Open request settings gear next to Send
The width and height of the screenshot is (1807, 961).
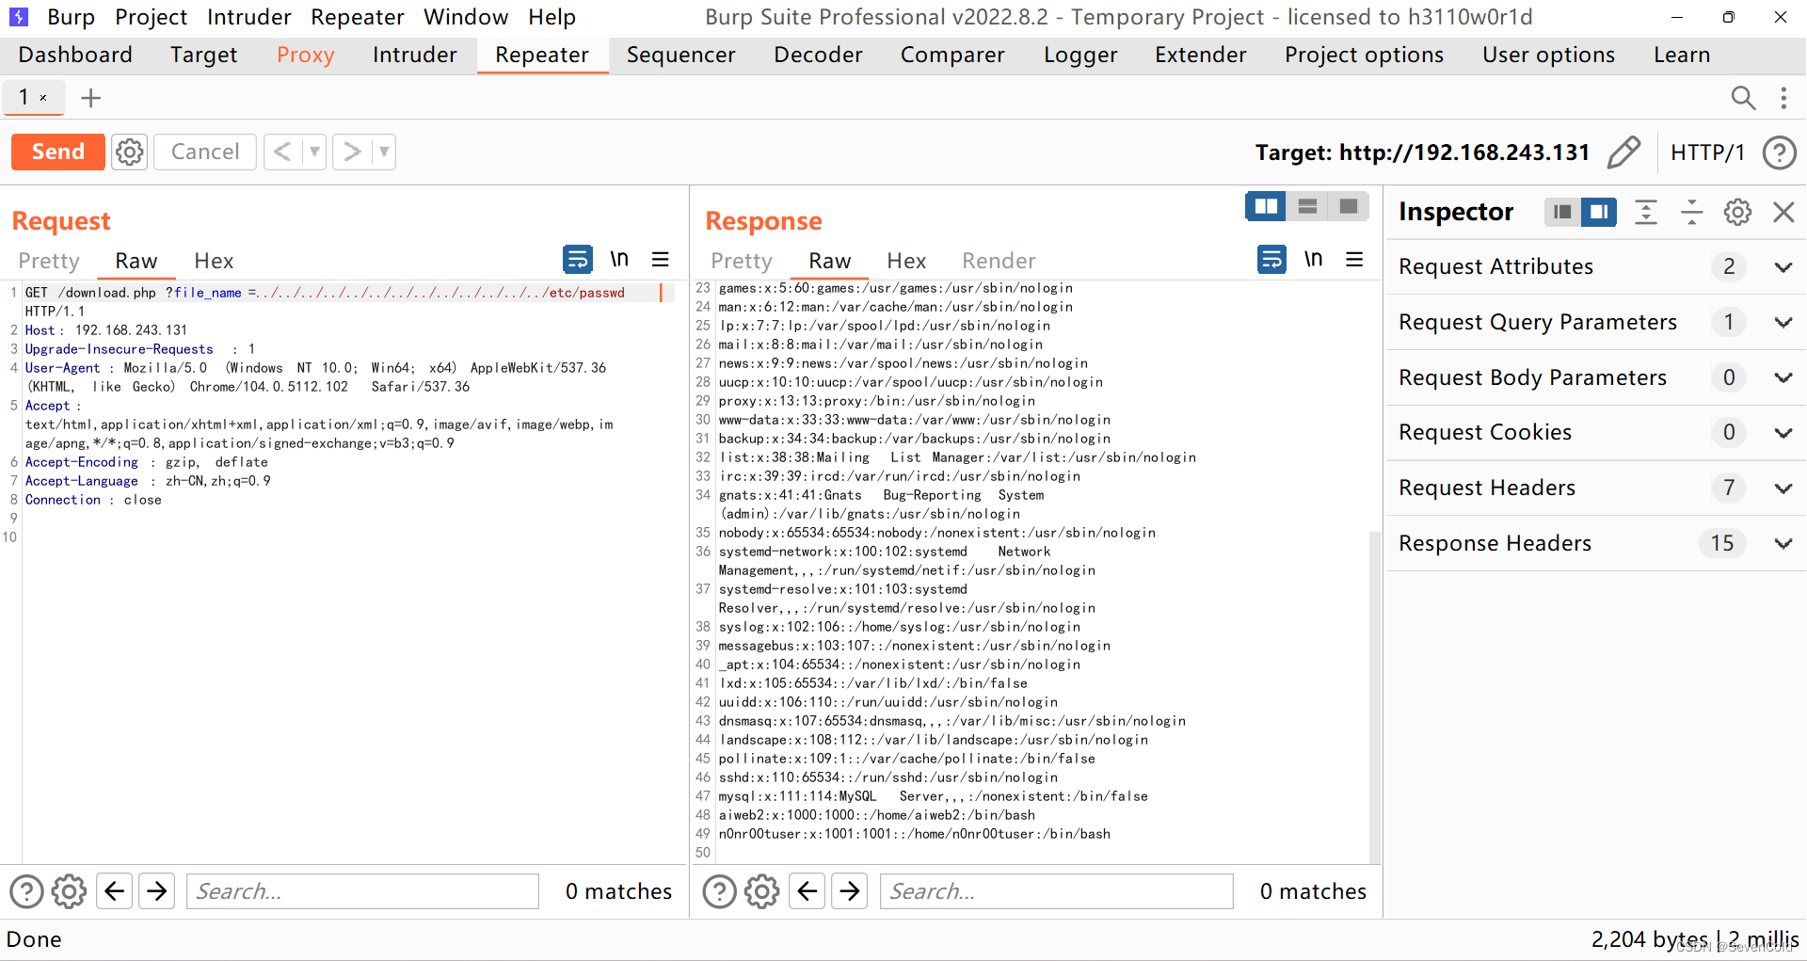coord(129,152)
